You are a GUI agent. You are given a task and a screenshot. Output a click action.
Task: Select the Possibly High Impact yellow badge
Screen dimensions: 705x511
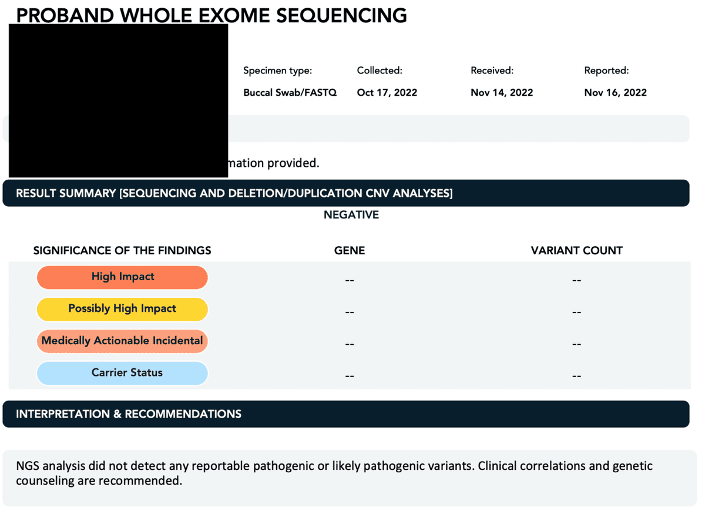tap(122, 309)
